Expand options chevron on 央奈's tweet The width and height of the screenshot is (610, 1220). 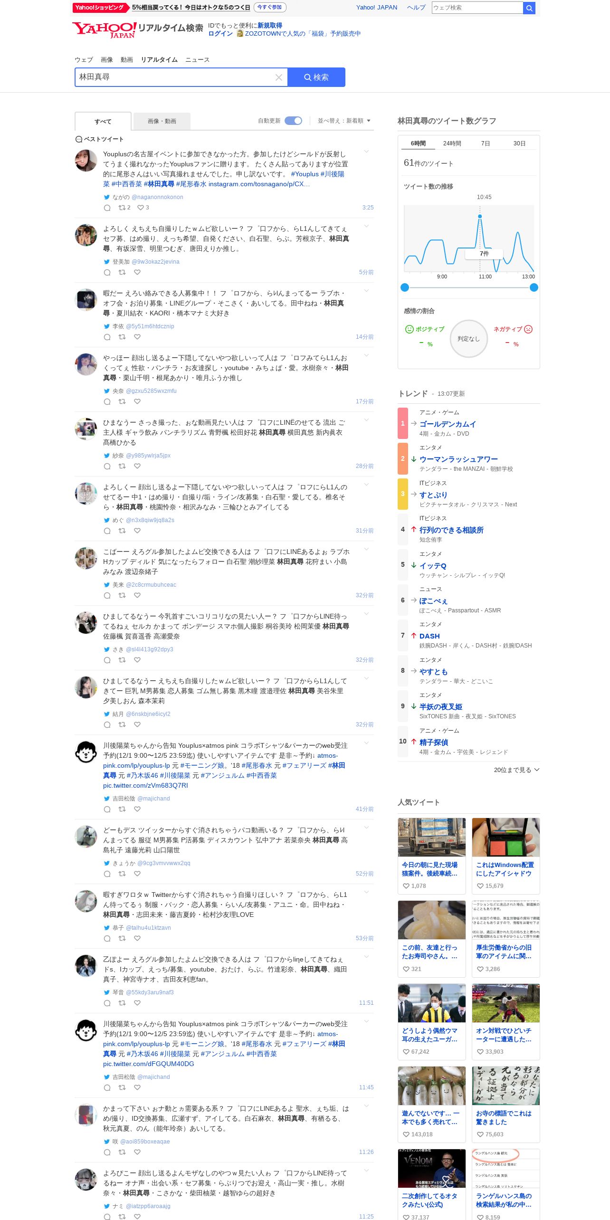click(x=366, y=355)
